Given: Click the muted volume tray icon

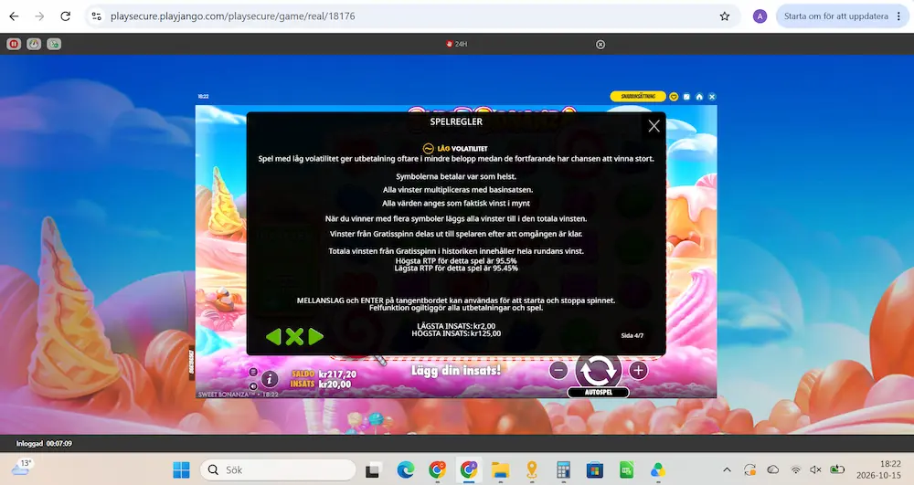Looking at the screenshot, I should pos(815,469).
